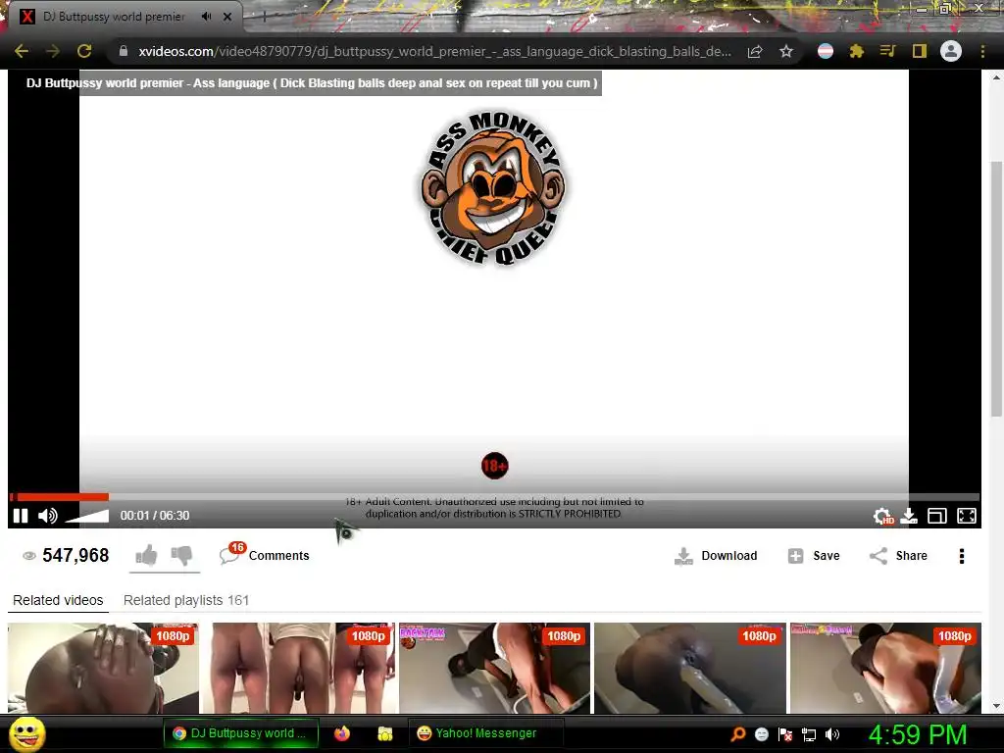Click the system tray speaker volume icon

[x=832, y=734]
